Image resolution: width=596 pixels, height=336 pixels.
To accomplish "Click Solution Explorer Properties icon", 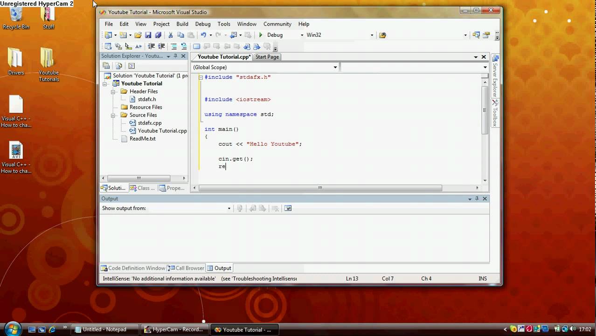I will (106, 66).
